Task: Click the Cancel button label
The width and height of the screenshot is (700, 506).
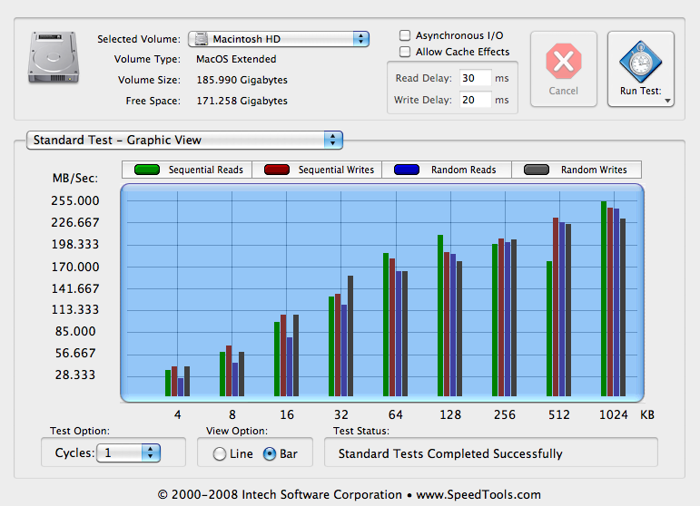Action: (x=564, y=91)
